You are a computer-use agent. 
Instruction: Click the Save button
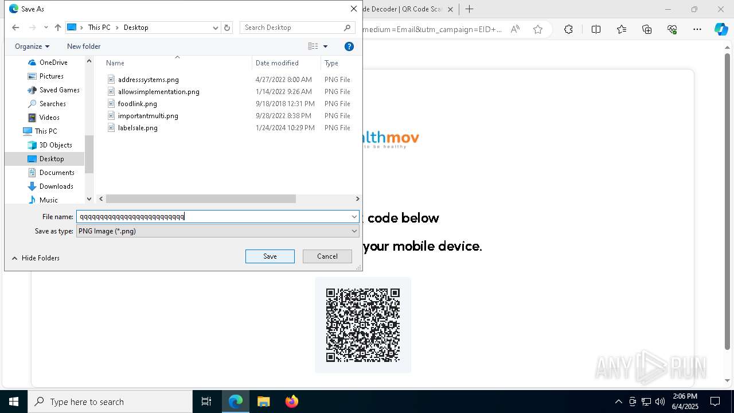pos(270,256)
